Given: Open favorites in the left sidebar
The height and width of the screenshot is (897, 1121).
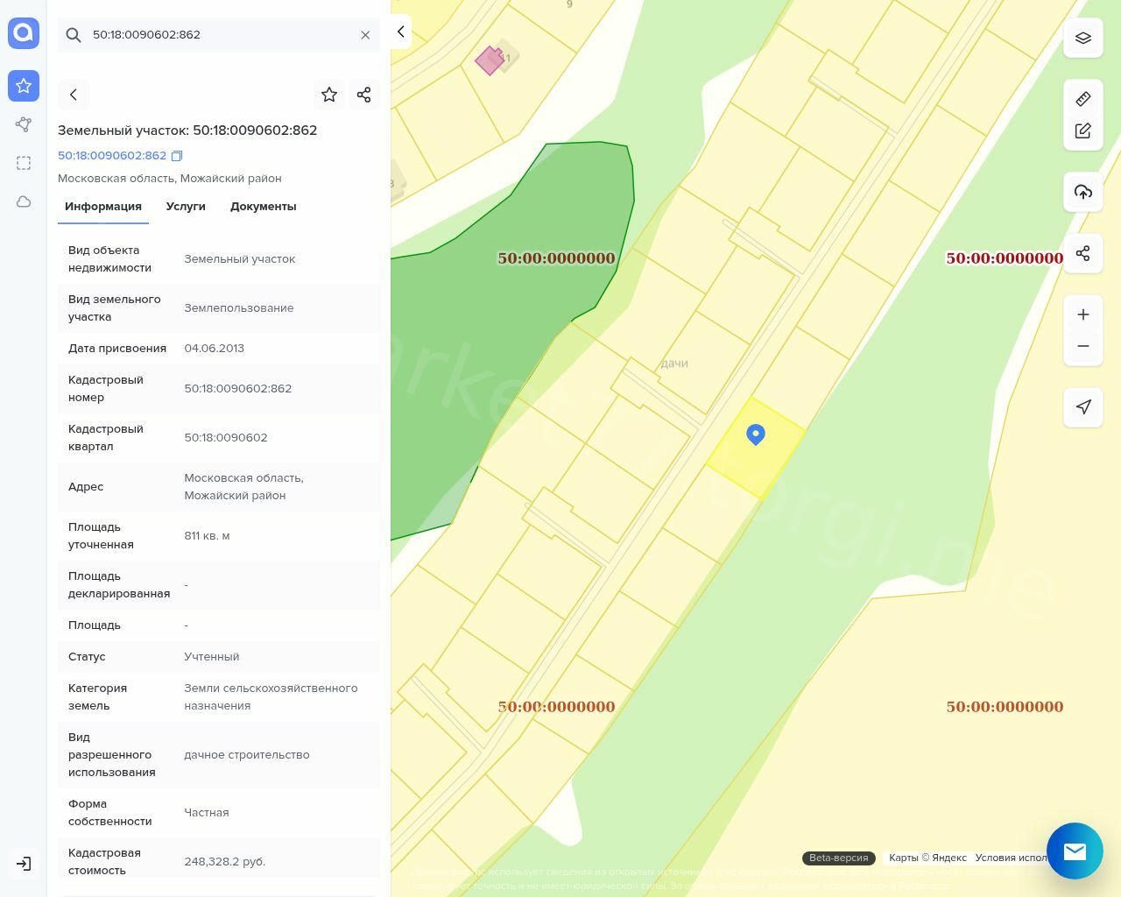Looking at the screenshot, I should [x=24, y=86].
